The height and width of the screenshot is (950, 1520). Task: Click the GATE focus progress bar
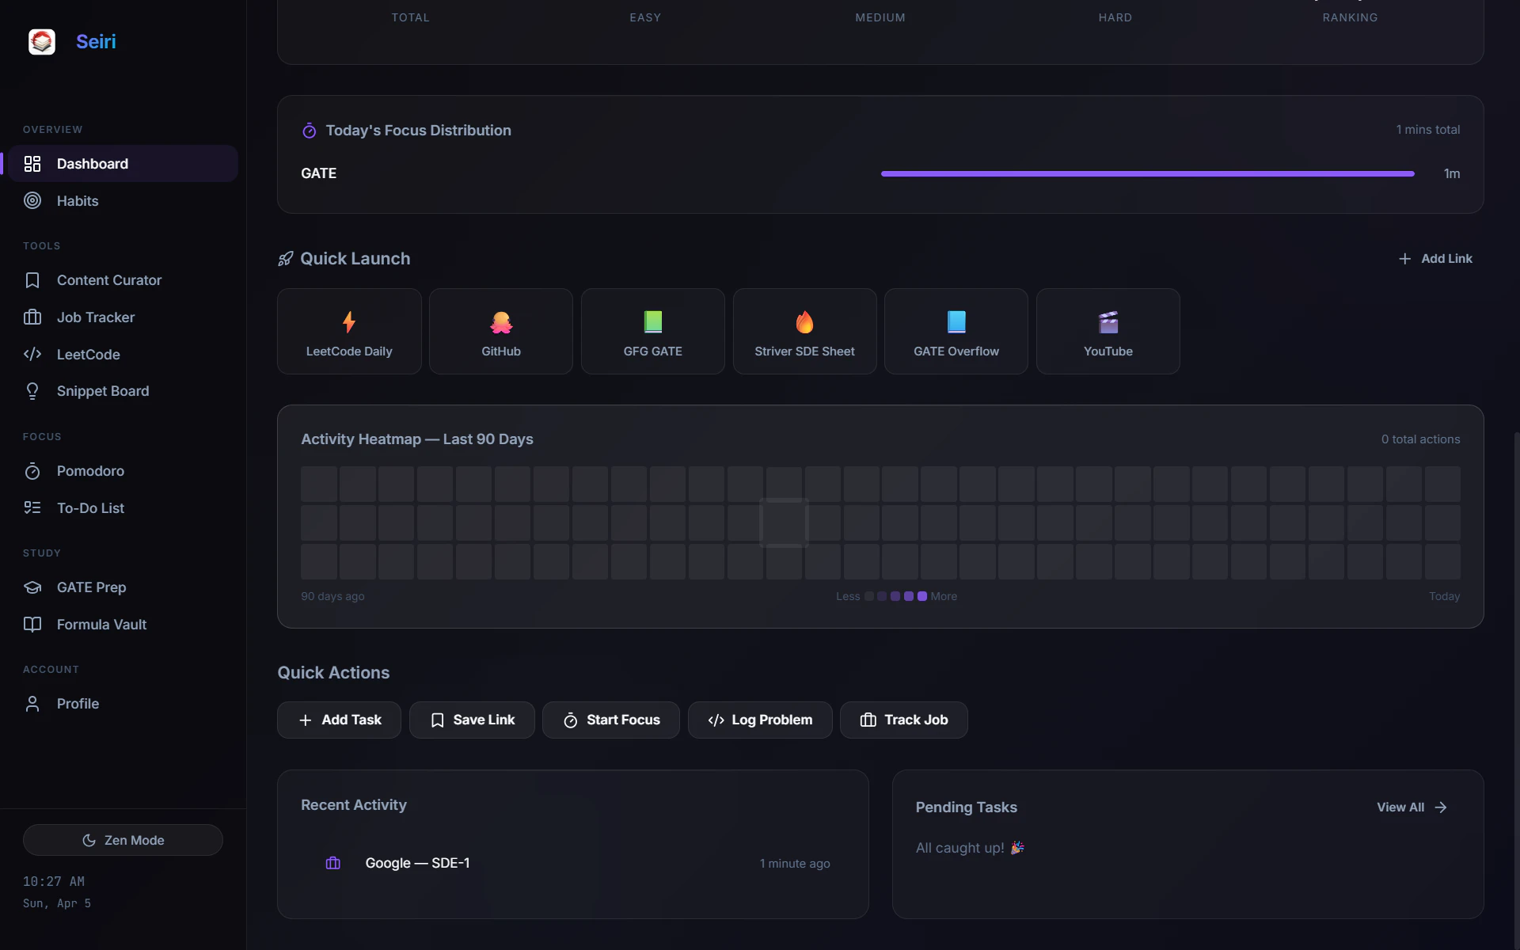[1147, 173]
